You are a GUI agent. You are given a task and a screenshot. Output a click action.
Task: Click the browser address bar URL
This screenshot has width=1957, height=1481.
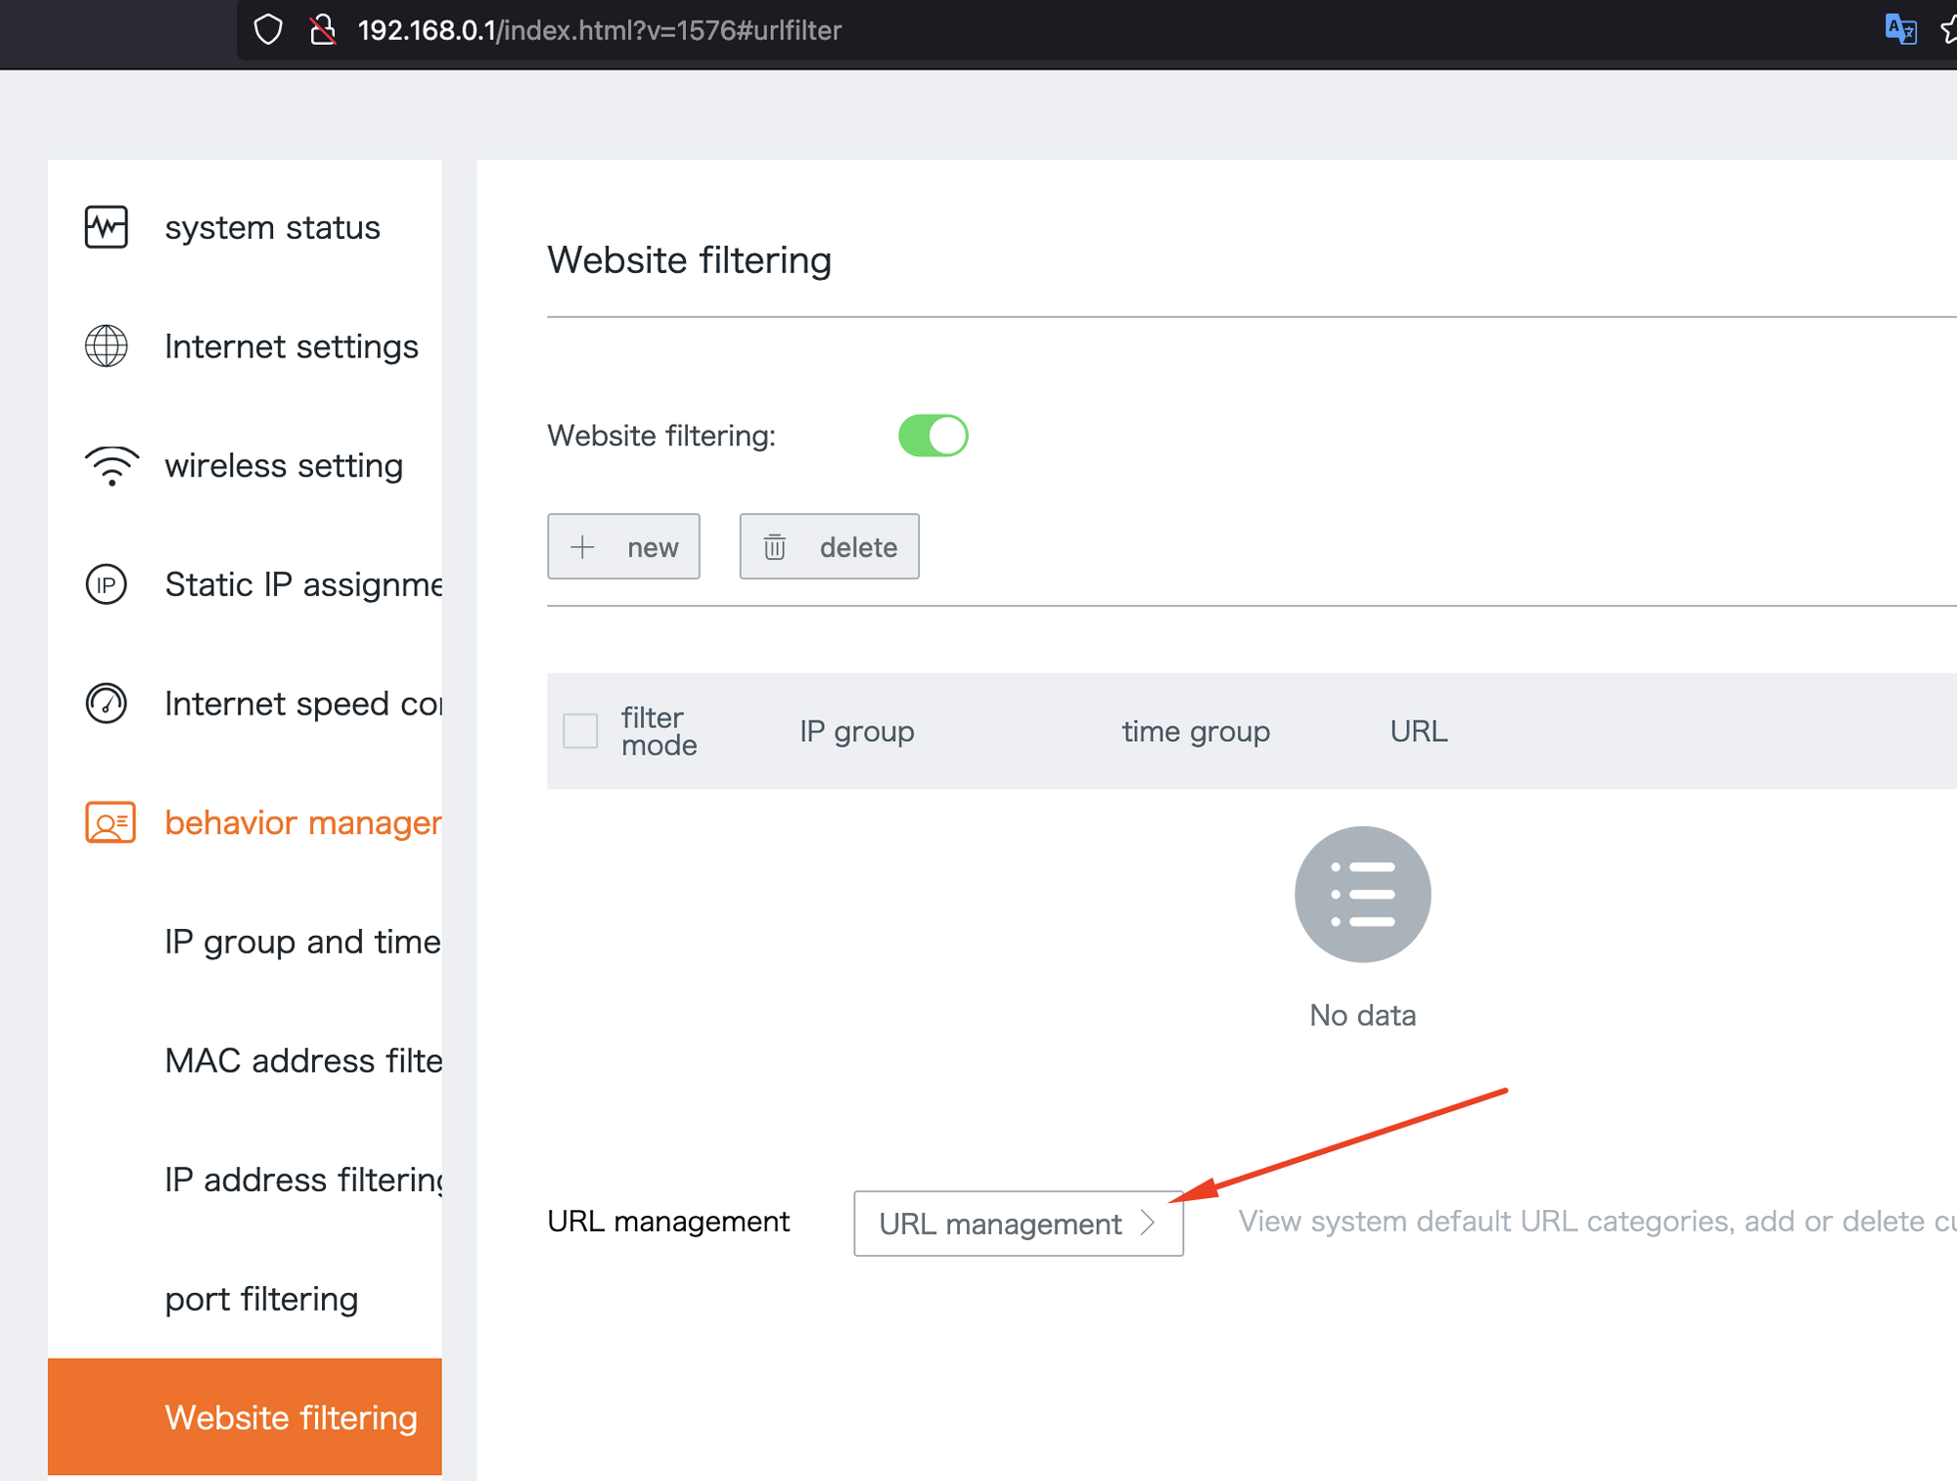(x=599, y=30)
